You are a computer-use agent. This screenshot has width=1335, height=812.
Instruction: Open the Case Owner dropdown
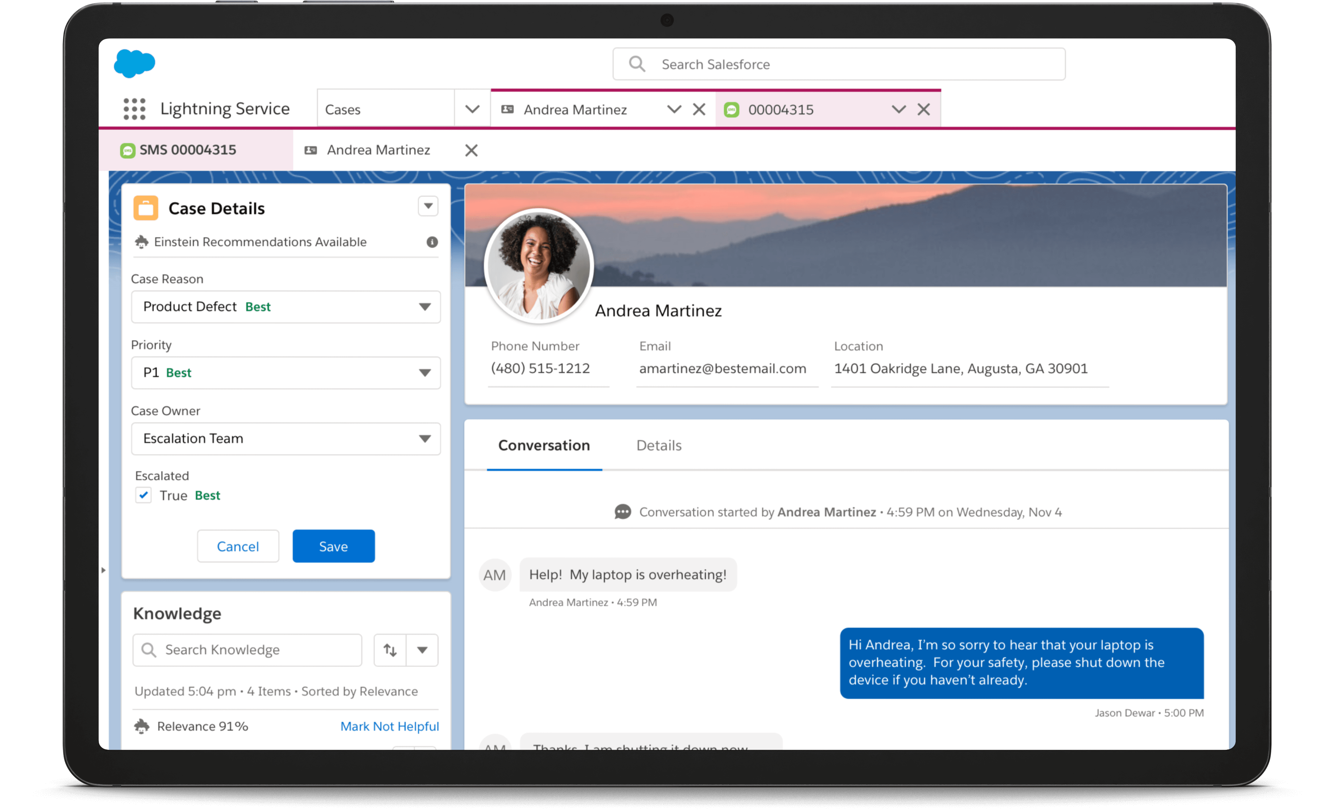[425, 439]
